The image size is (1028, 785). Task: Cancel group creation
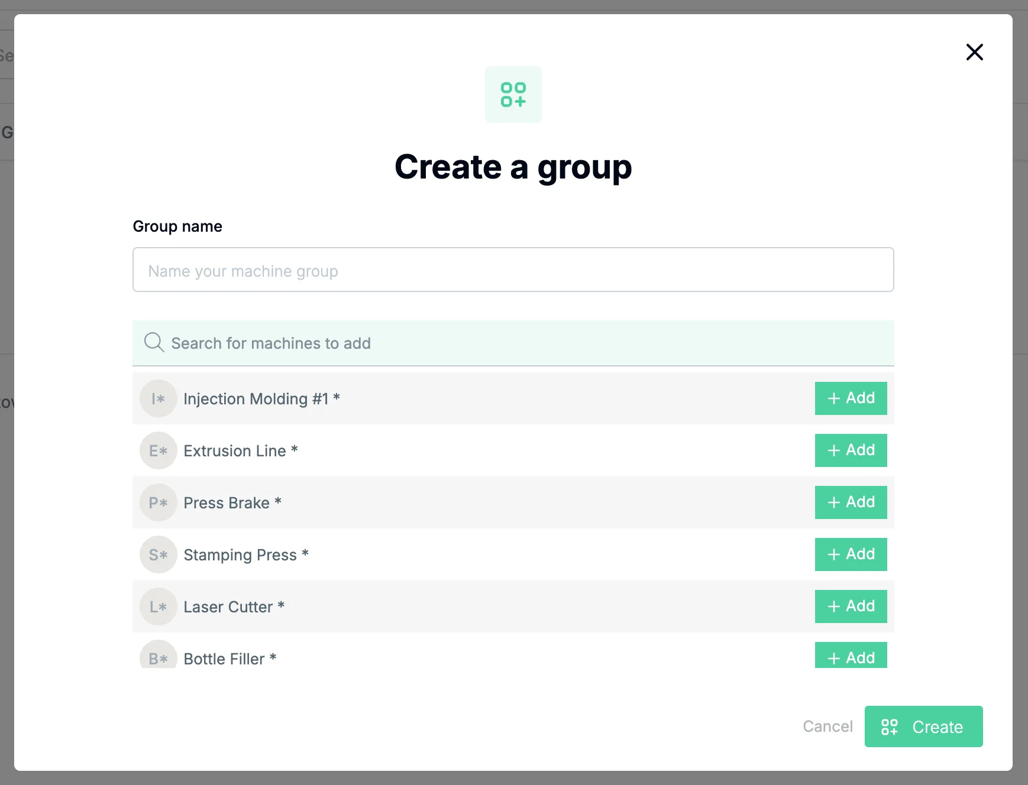pyautogui.click(x=827, y=726)
